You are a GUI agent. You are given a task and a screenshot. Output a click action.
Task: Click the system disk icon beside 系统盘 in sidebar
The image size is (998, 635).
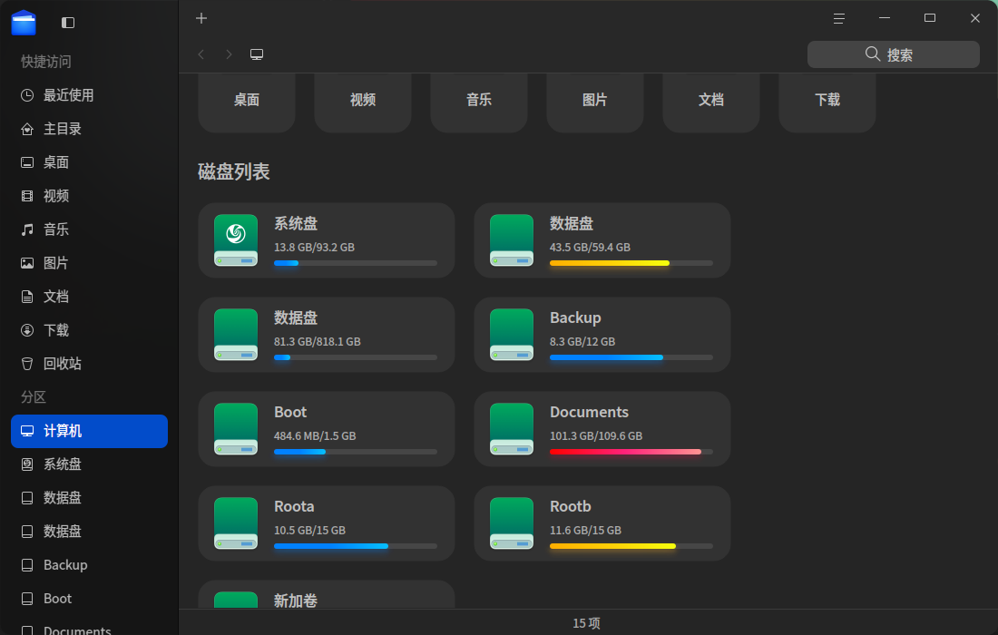(x=26, y=464)
